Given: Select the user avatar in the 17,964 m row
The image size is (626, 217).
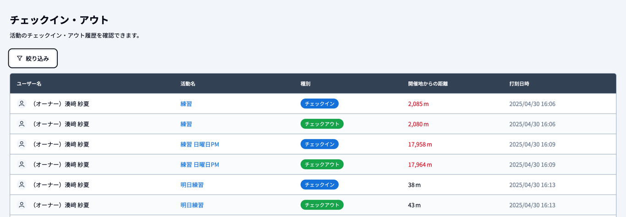Looking at the screenshot, I should tap(22, 164).
